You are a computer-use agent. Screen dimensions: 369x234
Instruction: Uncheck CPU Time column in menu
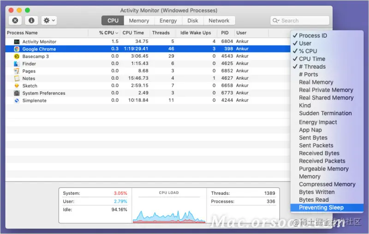327,59
